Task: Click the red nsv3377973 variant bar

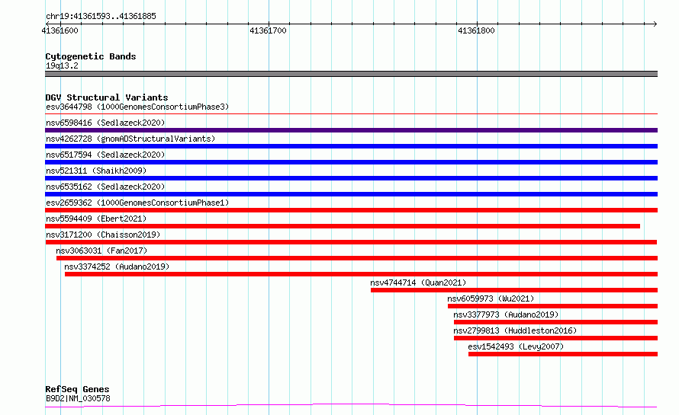Action: [555, 322]
